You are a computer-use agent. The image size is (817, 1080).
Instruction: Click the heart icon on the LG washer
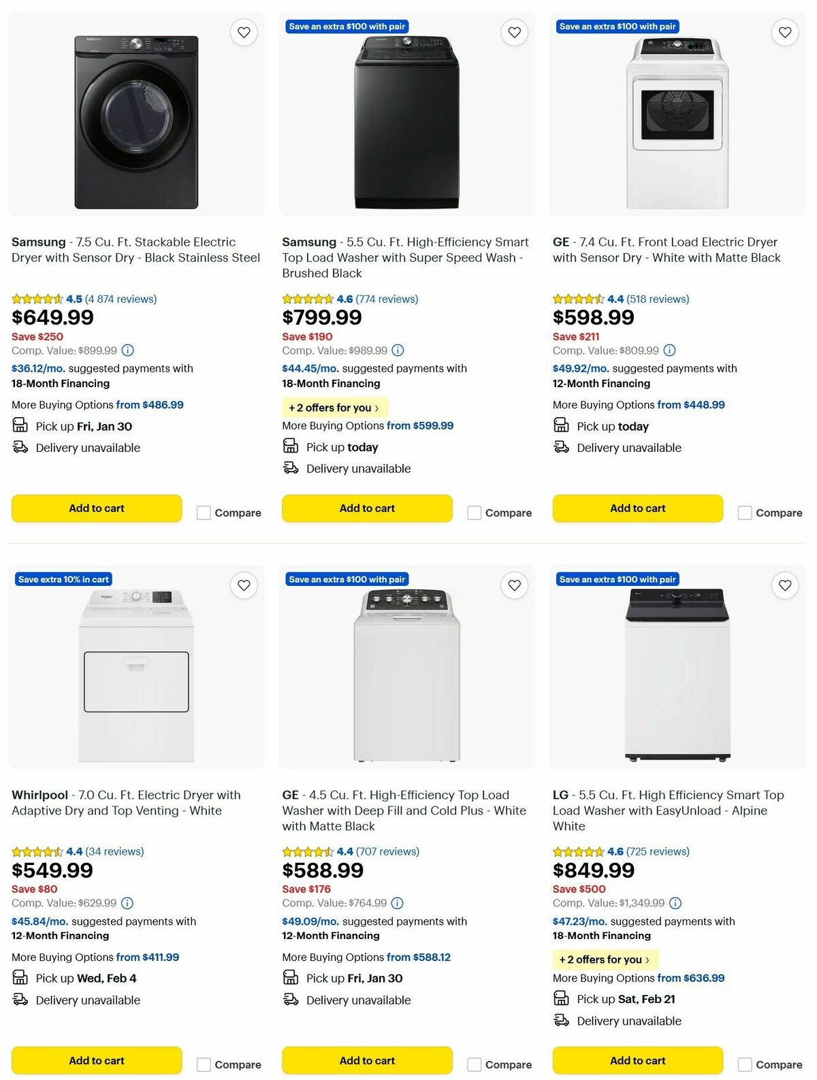tap(784, 585)
